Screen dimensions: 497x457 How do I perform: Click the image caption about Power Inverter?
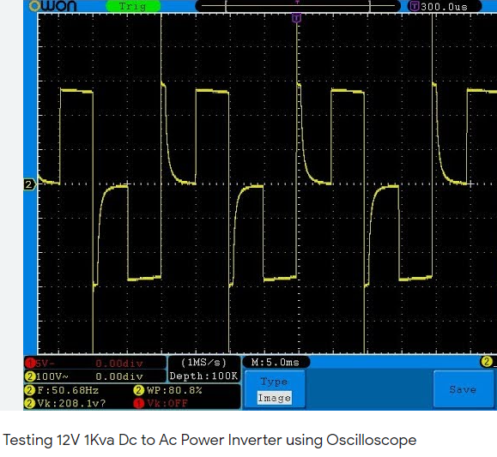[x=209, y=440]
